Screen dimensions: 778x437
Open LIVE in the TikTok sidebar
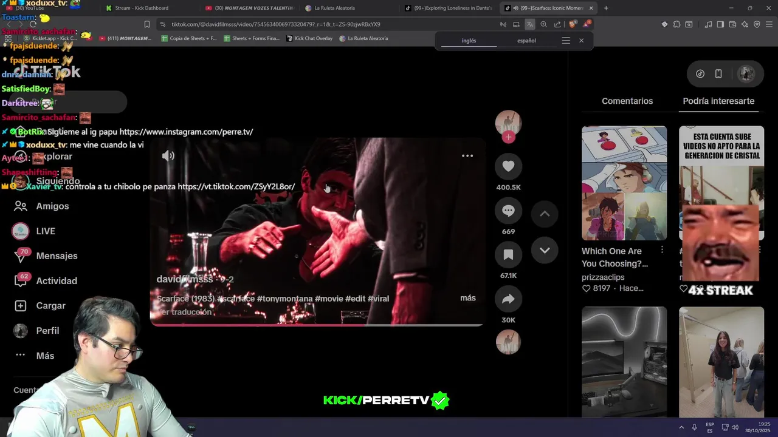pyautogui.click(x=35, y=231)
